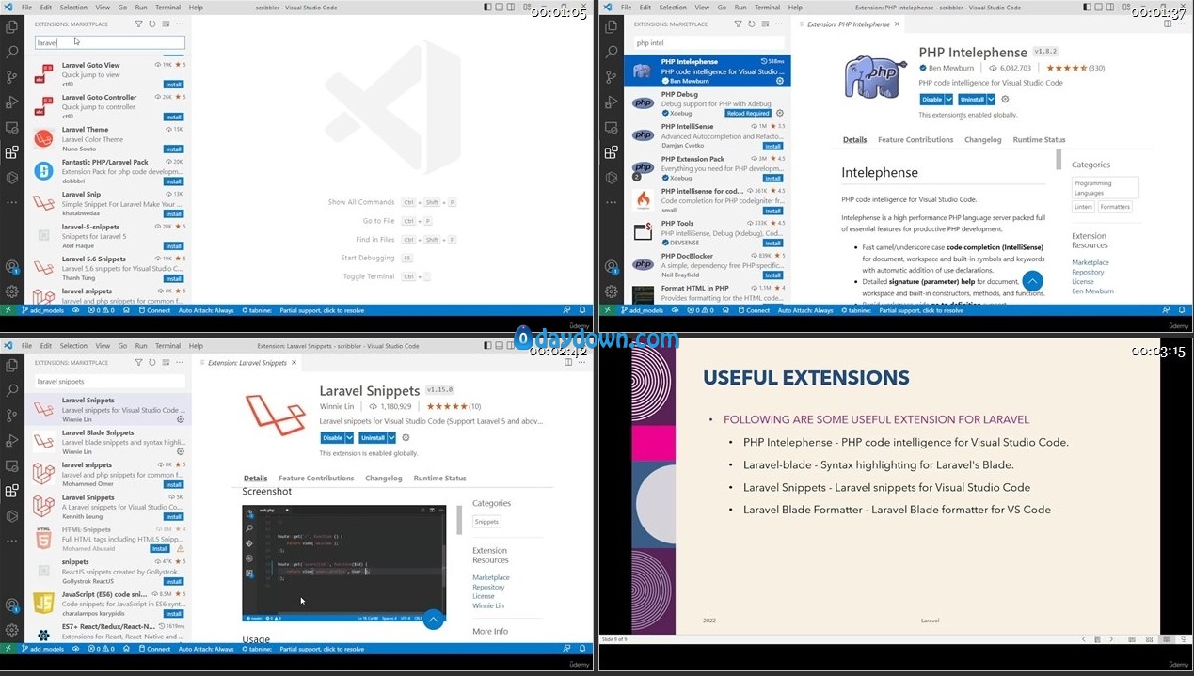Screen dimensions: 1194x676
Task: Go to the next slide in the slide viewer
Action: click(1111, 639)
